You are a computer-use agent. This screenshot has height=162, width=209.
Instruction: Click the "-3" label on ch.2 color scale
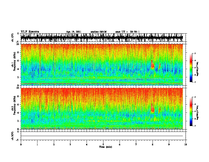point(195,97)
